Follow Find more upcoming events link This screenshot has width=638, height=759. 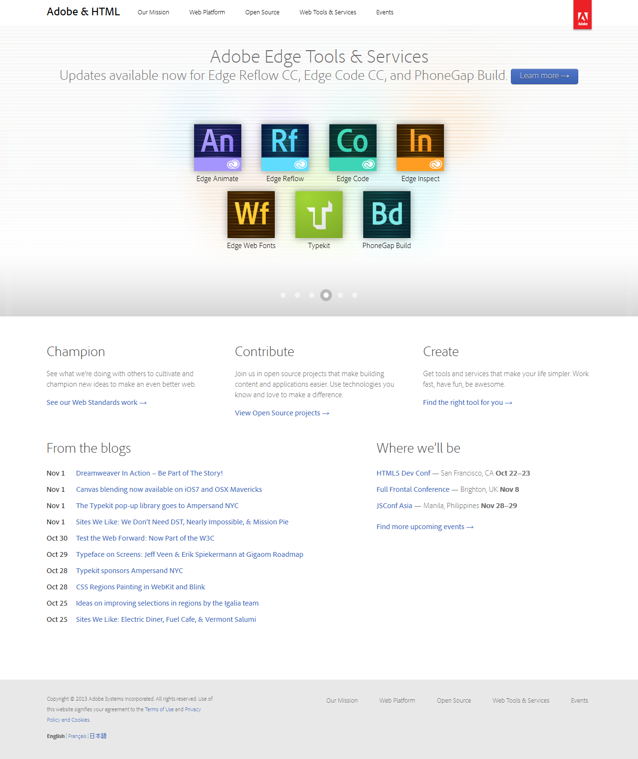click(425, 527)
